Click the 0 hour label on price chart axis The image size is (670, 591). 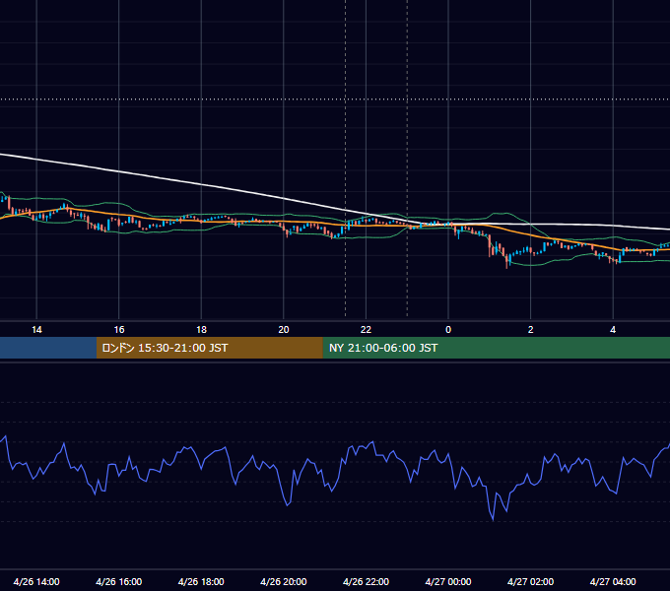click(448, 330)
